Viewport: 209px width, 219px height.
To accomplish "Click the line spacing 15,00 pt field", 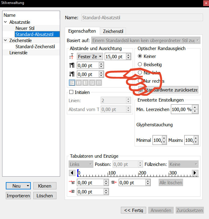I will point(115,56).
